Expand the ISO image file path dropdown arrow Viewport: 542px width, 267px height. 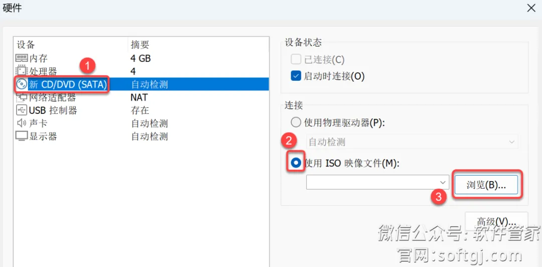tap(443, 182)
